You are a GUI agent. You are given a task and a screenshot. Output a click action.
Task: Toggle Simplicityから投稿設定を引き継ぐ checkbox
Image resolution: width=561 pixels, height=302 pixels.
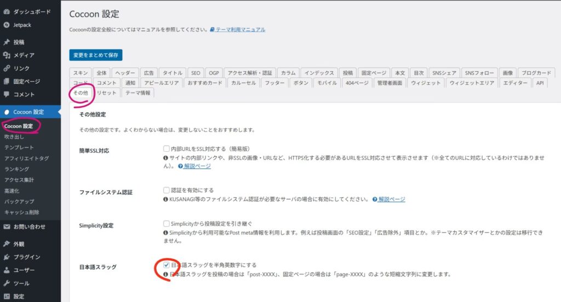167,224
